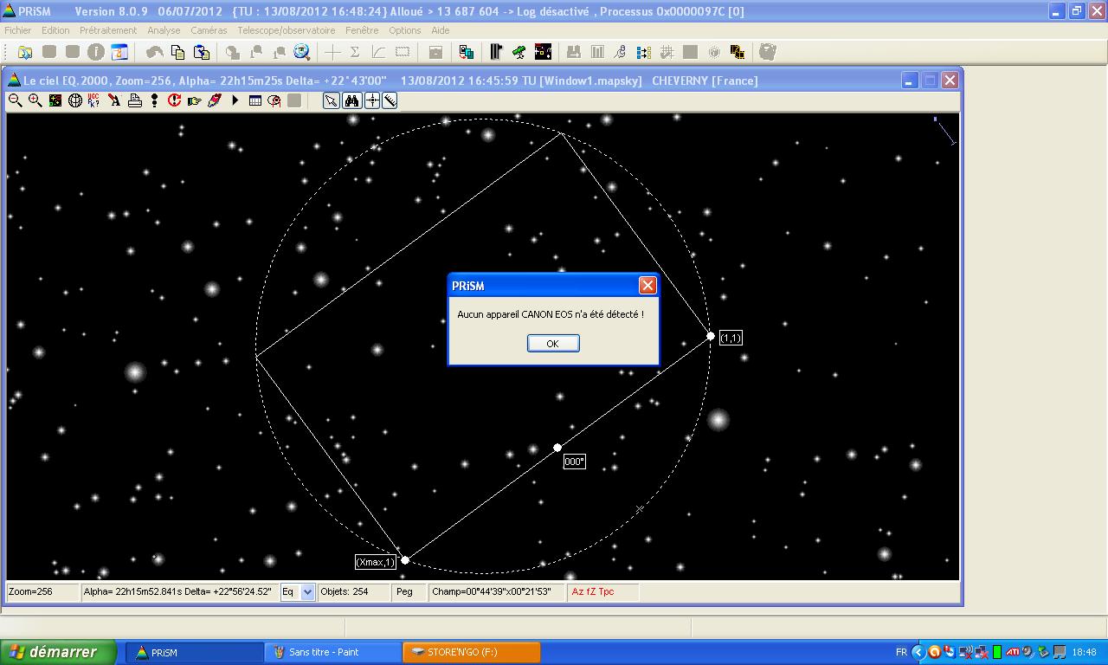Select the ruler measurement tool
This screenshot has height=665, width=1108.
click(390, 100)
